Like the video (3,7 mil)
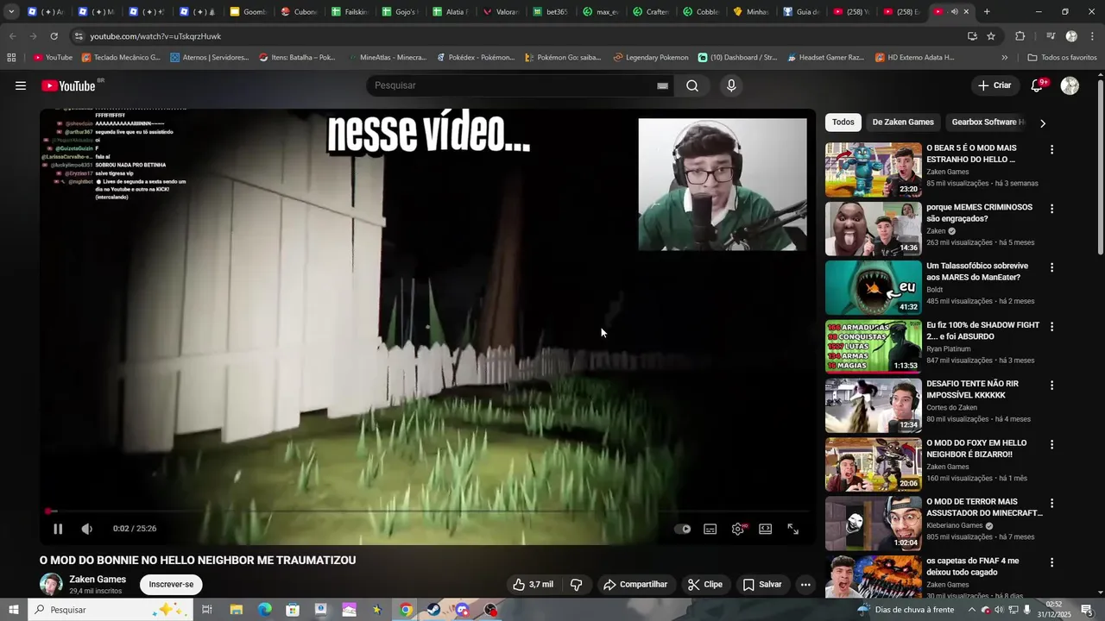1105x621 pixels. coord(533,584)
